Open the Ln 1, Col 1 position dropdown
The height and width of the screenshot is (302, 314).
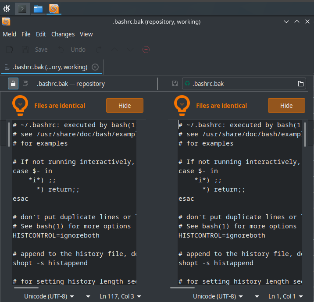click(x=285, y=296)
